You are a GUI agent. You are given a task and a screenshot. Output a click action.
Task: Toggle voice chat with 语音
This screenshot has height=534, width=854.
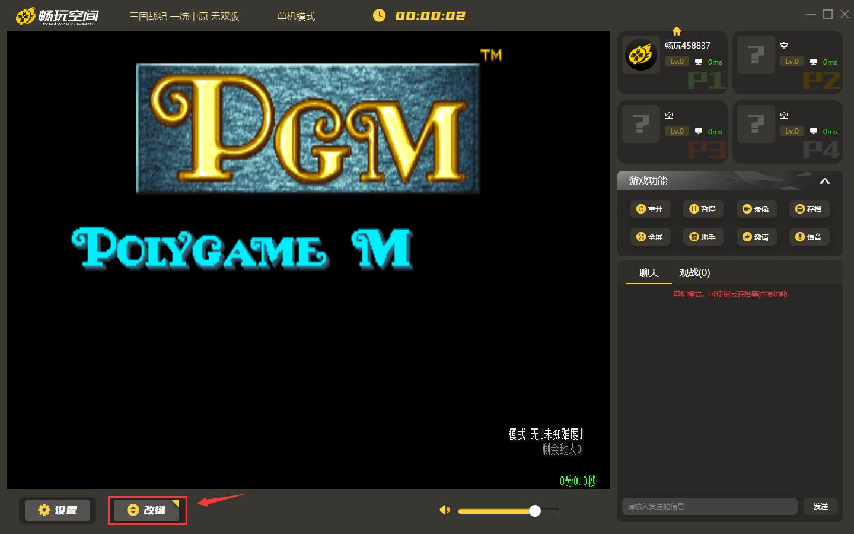[809, 237]
